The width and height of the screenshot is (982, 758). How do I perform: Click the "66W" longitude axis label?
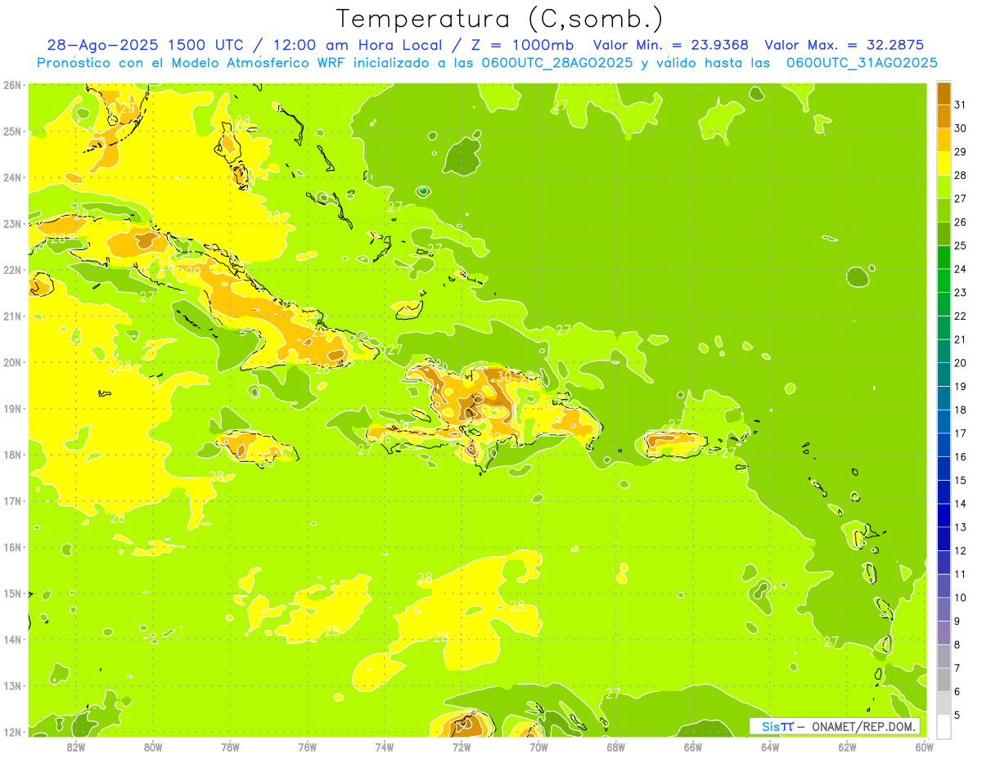pos(693,747)
